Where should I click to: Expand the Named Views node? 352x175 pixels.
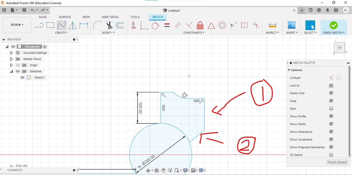pos(11,59)
